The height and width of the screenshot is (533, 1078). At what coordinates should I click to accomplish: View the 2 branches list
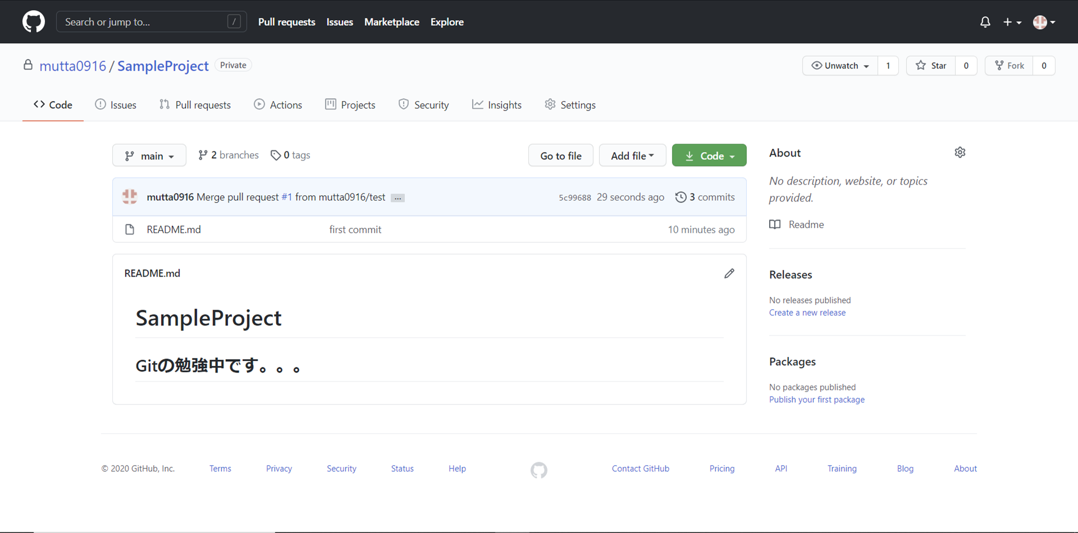click(x=229, y=155)
